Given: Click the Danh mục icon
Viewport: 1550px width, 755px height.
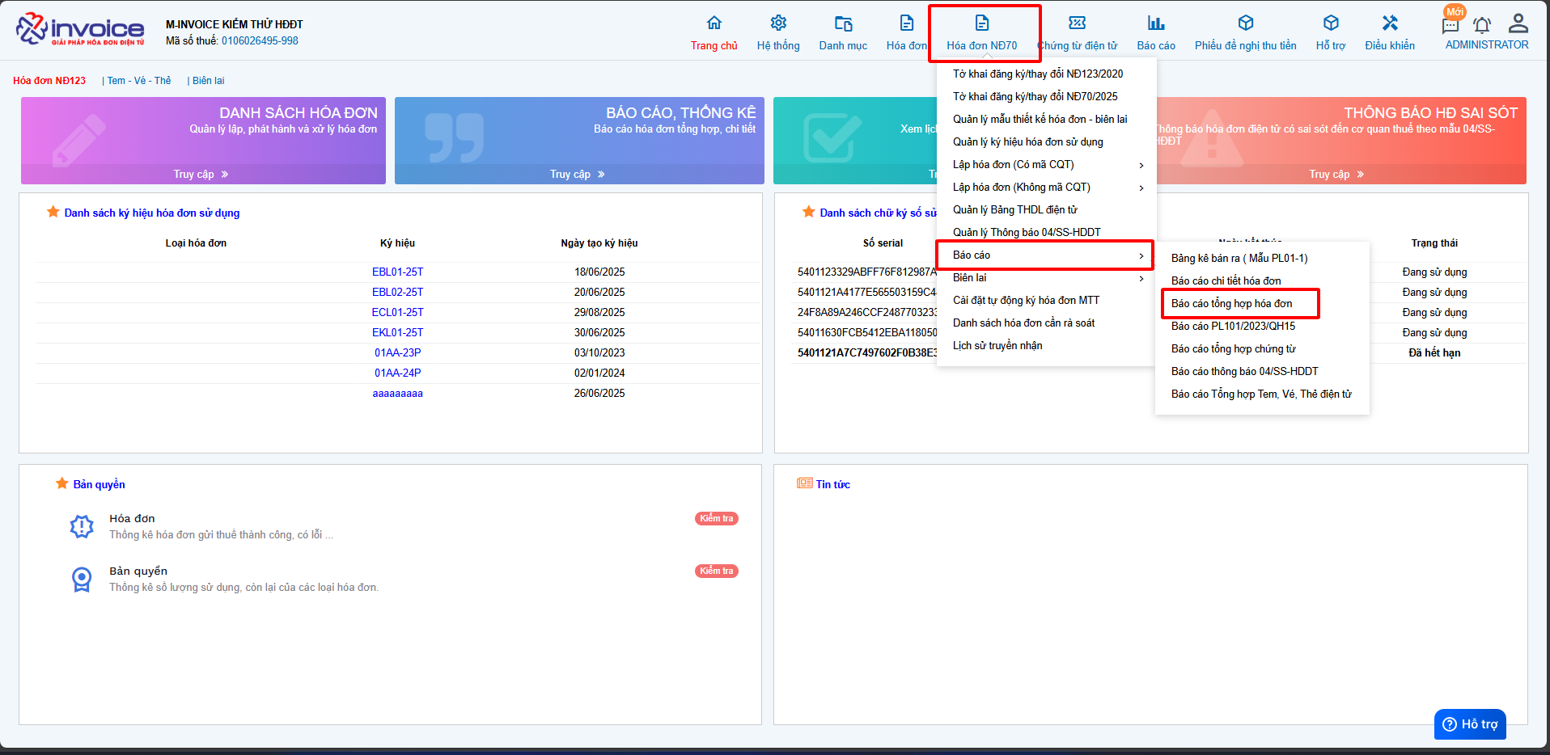Looking at the screenshot, I should [x=843, y=23].
